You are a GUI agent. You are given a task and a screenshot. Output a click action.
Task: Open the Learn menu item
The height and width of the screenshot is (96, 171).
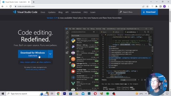[x=93, y=12]
